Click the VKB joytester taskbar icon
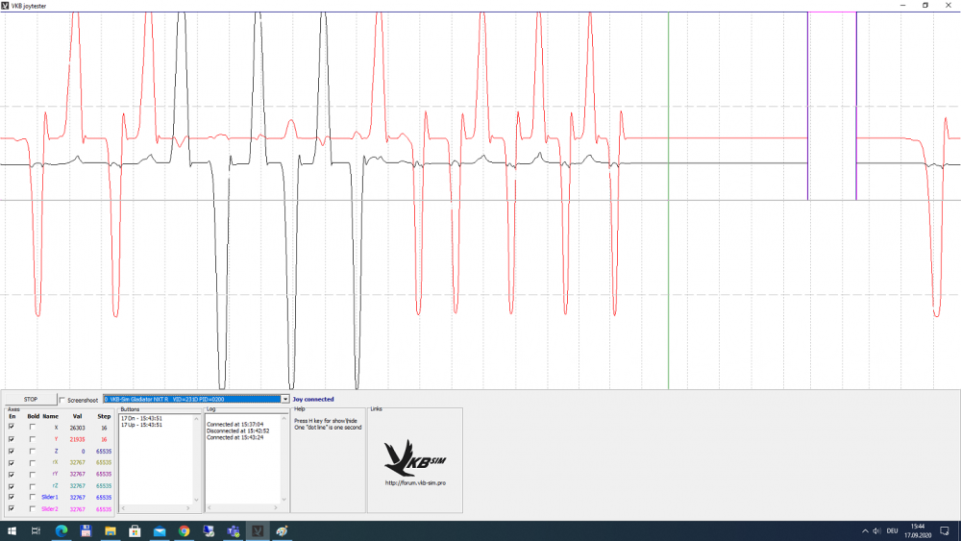Image resolution: width=961 pixels, height=541 pixels. pyautogui.click(x=258, y=530)
